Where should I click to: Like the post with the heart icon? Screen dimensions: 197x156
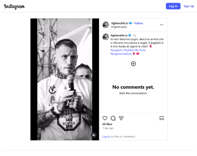(105, 118)
